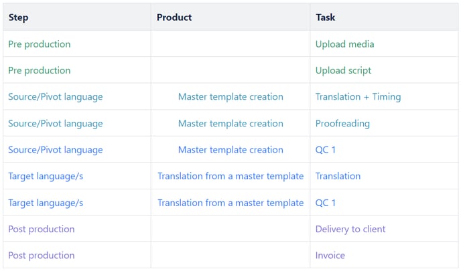Click QC 1 in the Source/Pivot language row
The image size is (461, 271).
click(x=326, y=150)
